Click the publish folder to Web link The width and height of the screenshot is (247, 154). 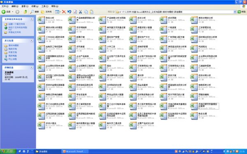pos(18,28)
